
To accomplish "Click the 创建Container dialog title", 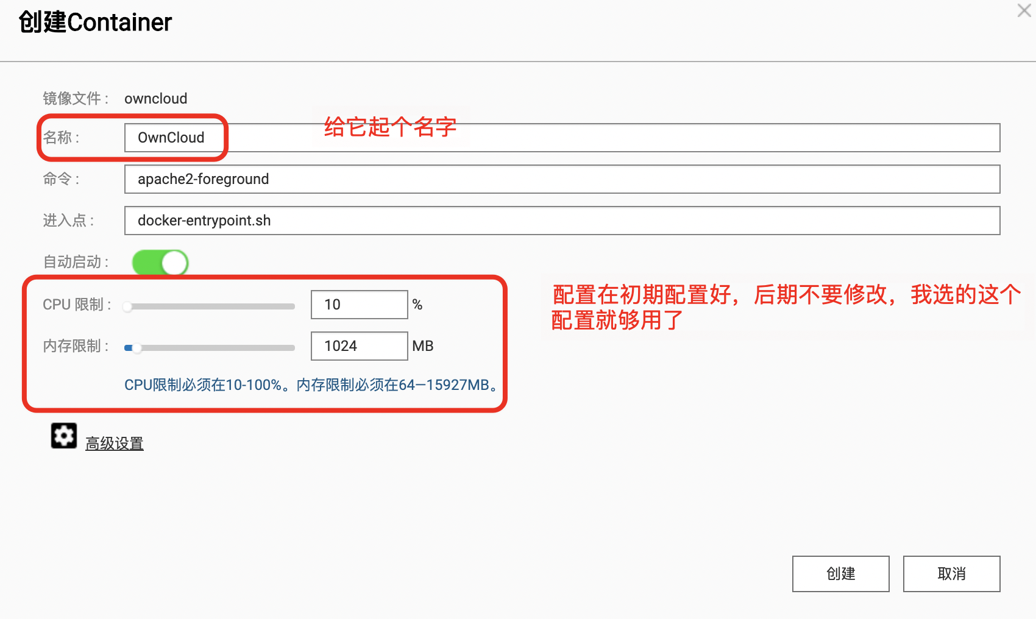I will click(95, 23).
